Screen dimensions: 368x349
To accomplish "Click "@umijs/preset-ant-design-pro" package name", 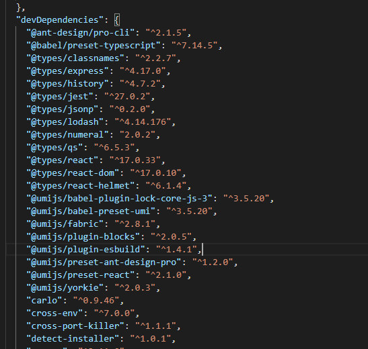I will pyautogui.click(x=104, y=262).
